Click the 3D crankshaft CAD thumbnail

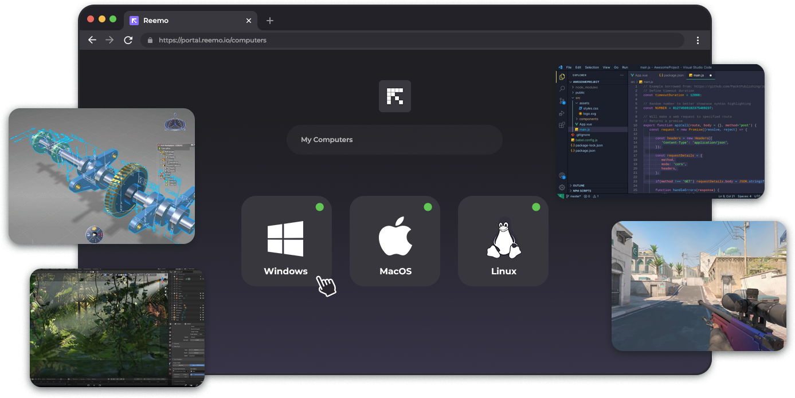pyautogui.click(x=101, y=176)
